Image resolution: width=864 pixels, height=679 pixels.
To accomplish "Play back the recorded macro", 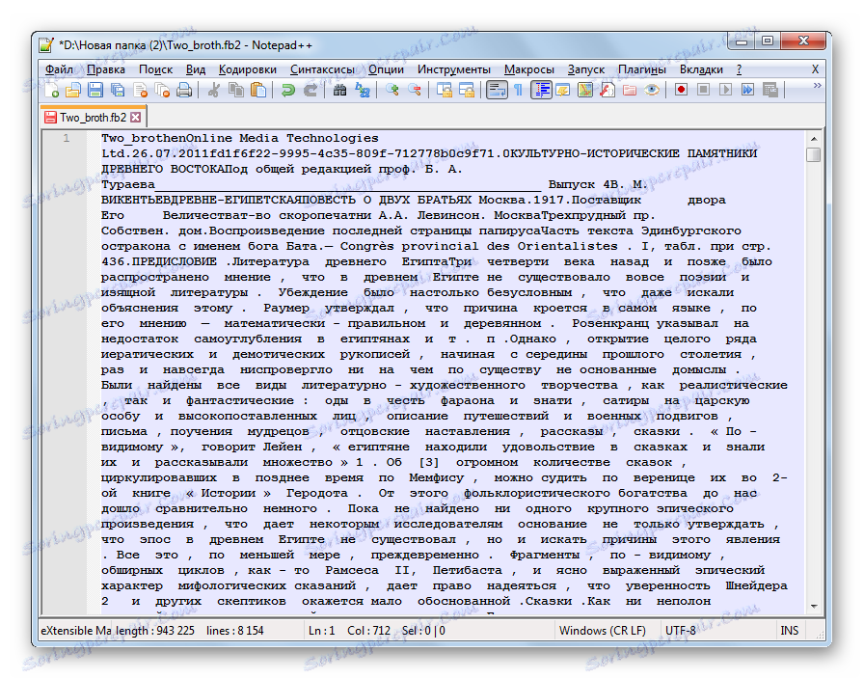I will [x=725, y=90].
